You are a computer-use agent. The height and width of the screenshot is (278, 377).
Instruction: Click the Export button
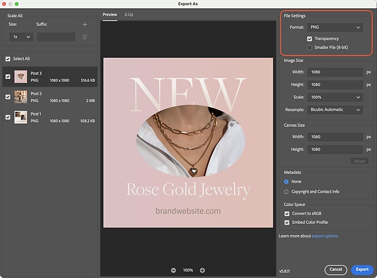(x=361, y=269)
